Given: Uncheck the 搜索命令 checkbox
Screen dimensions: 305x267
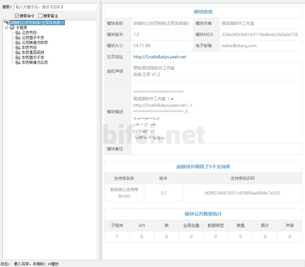Looking at the screenshot, I should pyautogui.click(x=17, y=16).
